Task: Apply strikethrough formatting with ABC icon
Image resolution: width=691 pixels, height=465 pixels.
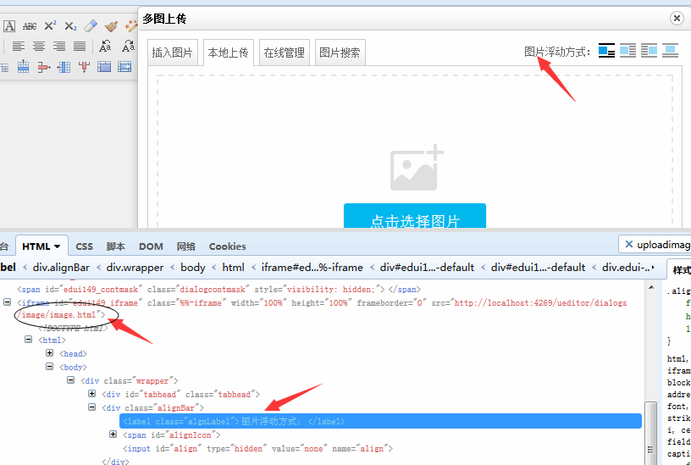Action: click(30, 26)
